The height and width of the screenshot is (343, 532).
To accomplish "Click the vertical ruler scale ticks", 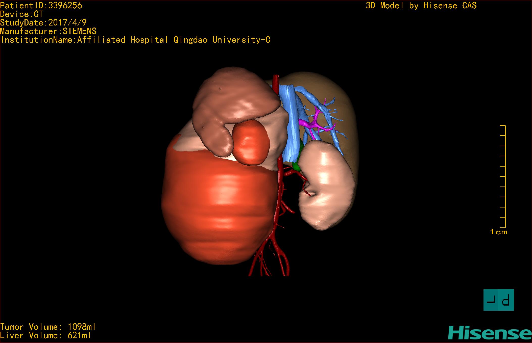I will (x=503, y=177).
